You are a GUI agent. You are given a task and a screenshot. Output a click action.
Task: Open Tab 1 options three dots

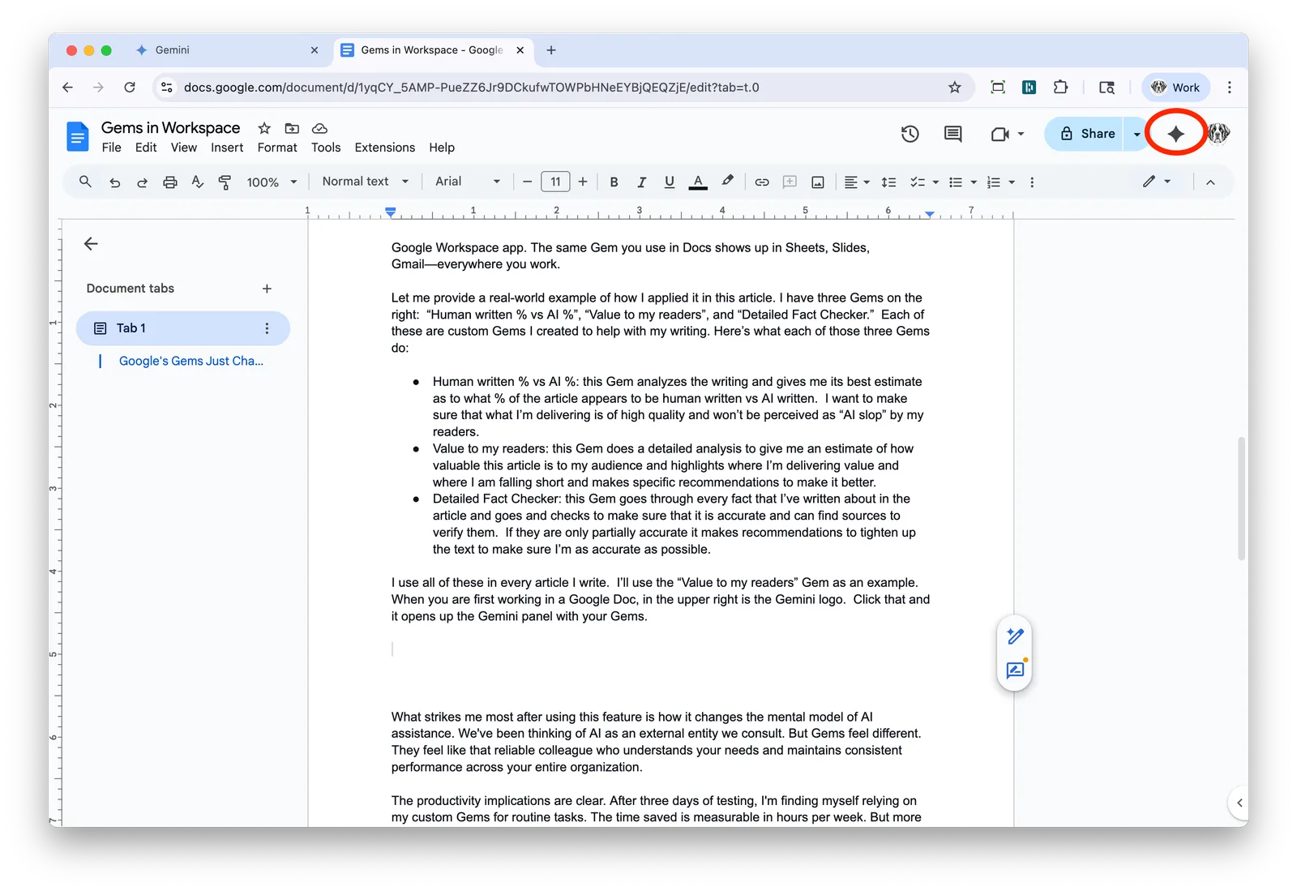(x=267, y=328)
